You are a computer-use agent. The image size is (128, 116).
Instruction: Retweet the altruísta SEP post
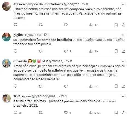40,86
